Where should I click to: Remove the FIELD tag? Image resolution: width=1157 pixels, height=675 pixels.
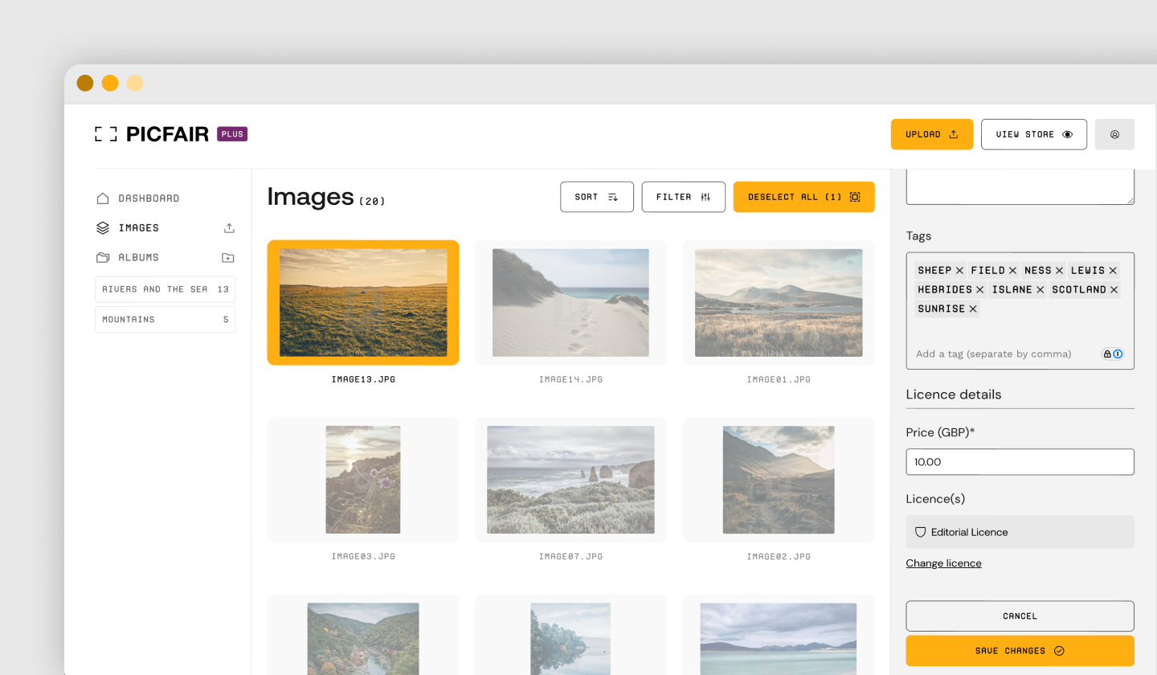coord(1012,271)
